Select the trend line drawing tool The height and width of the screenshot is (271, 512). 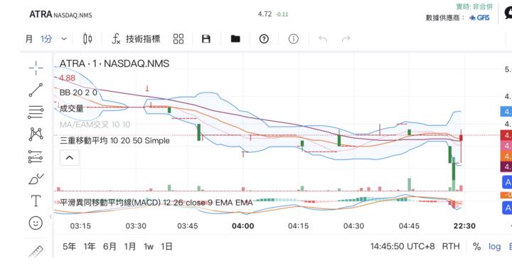pyautogui.click(x=36, y=90)
